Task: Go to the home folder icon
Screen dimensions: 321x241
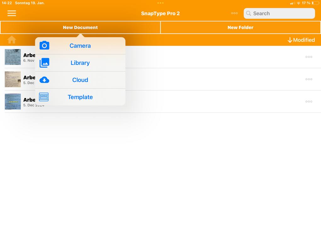Action: pos(12,40)
